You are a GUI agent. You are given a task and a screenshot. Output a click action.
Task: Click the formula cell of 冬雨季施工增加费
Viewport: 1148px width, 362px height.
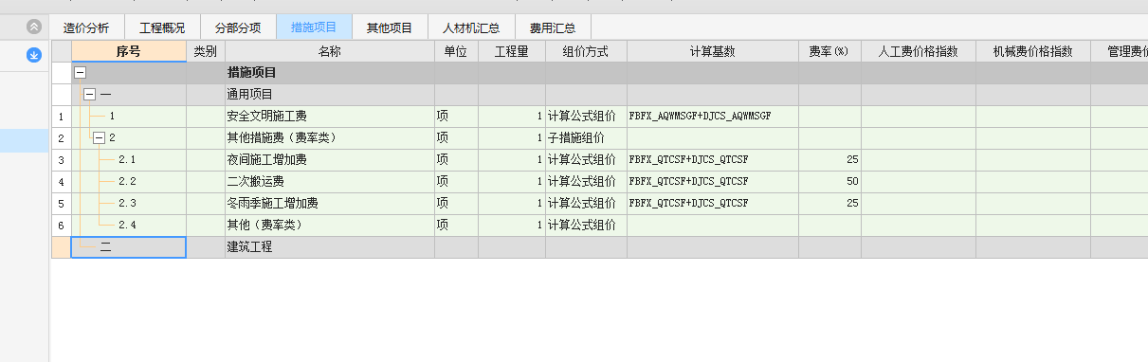(713, 203)
